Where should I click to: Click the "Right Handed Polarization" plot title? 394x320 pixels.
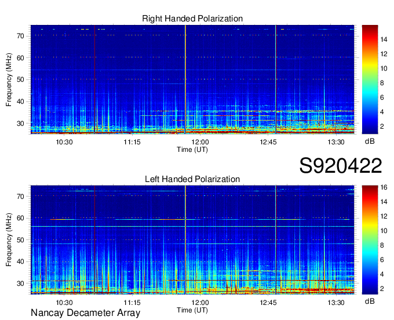(x=192, y=19)
